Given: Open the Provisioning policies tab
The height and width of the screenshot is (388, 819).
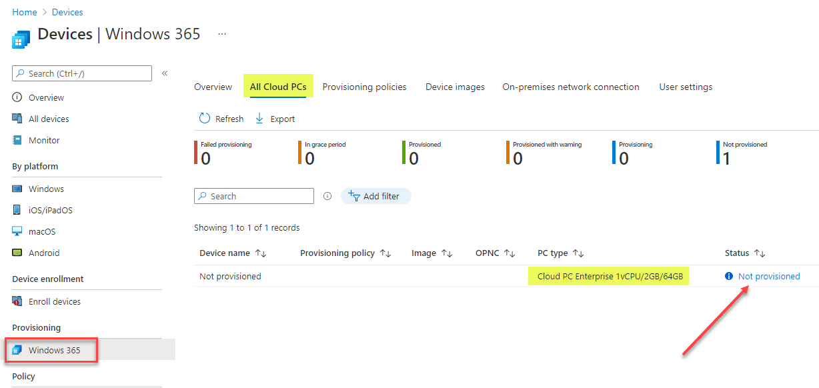Looking at the screenshot, I should click(364, 87).
